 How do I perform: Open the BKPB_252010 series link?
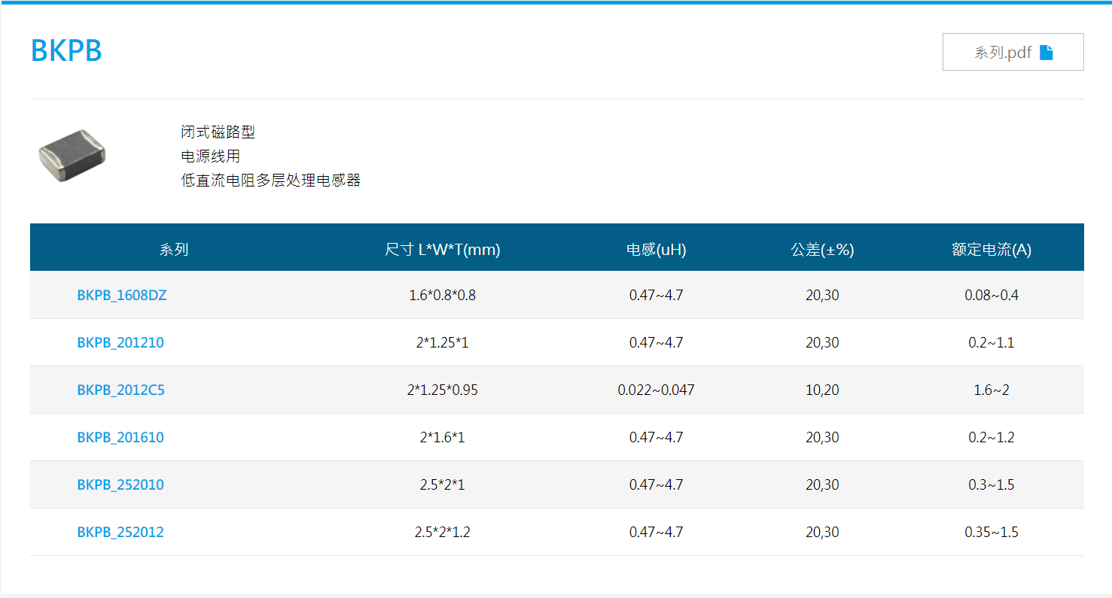(120, 484)
